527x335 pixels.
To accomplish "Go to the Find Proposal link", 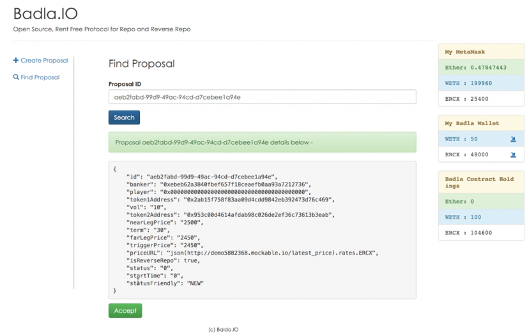I will pyautogui.click(x=40, y=77).
